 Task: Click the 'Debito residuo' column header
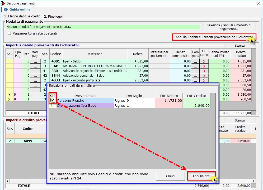pos(241,54)
